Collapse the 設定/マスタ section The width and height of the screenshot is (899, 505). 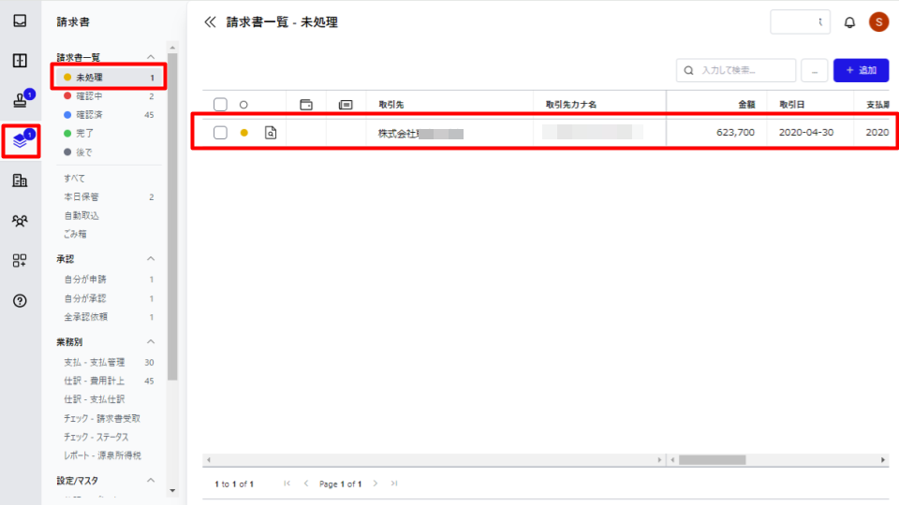(x=151, y=481)
